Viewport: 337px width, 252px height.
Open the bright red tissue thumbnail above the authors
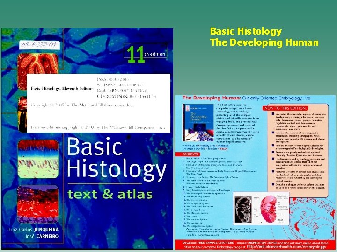click(38, 204)
